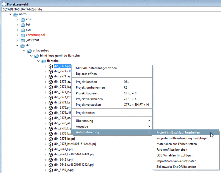Select the red commonpool folder label
Screen dimensions: 221x173
pyautogui.click(x=36, y=35)
